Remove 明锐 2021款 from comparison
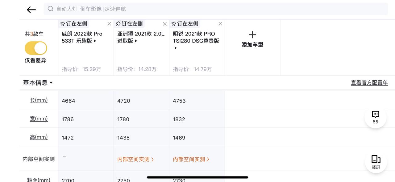This screenshot has width=395, height=182. click(220, 24)
